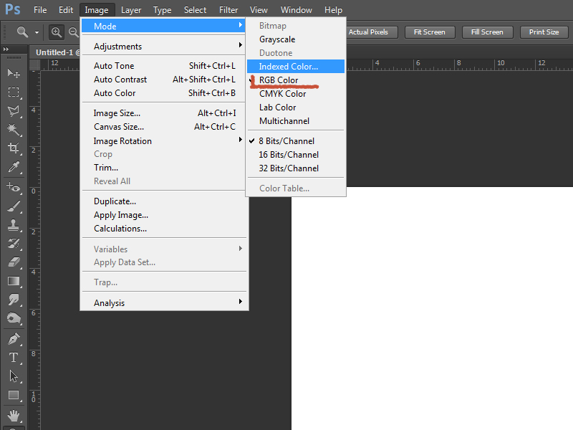Select the Polygonal Lasso tool
Screen dimensions: 573x430
pos(14,111)
